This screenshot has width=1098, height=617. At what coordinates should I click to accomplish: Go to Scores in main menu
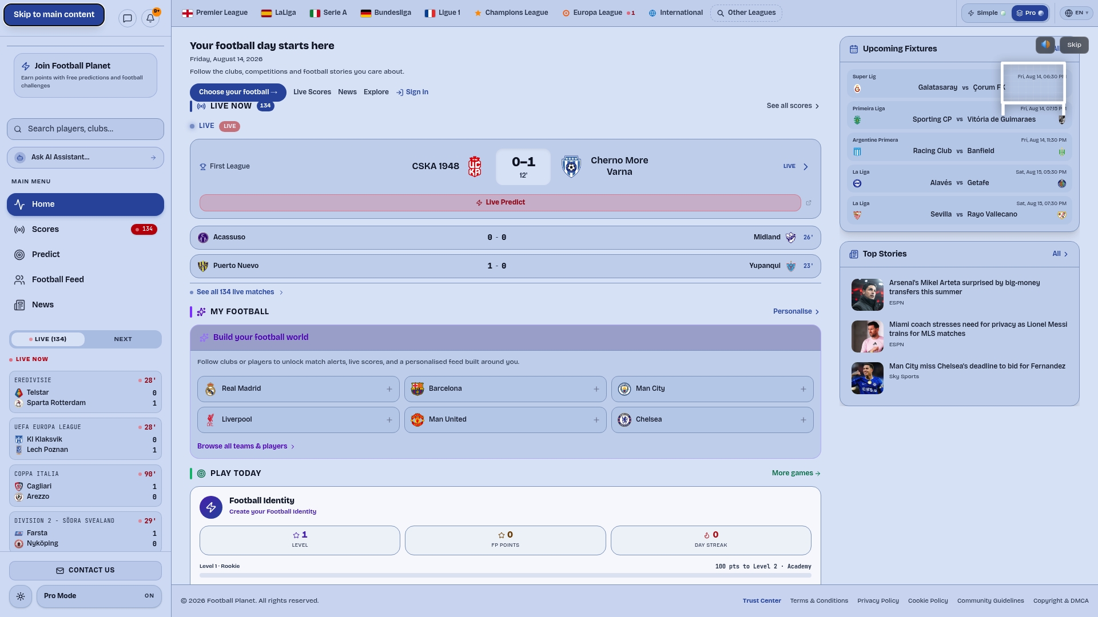[x=85, y=230]
